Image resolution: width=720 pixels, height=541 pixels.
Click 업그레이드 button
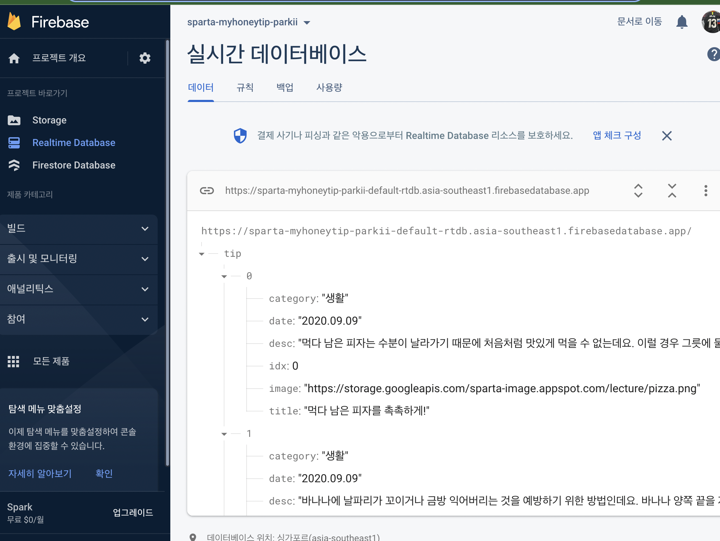click(133, 513)
